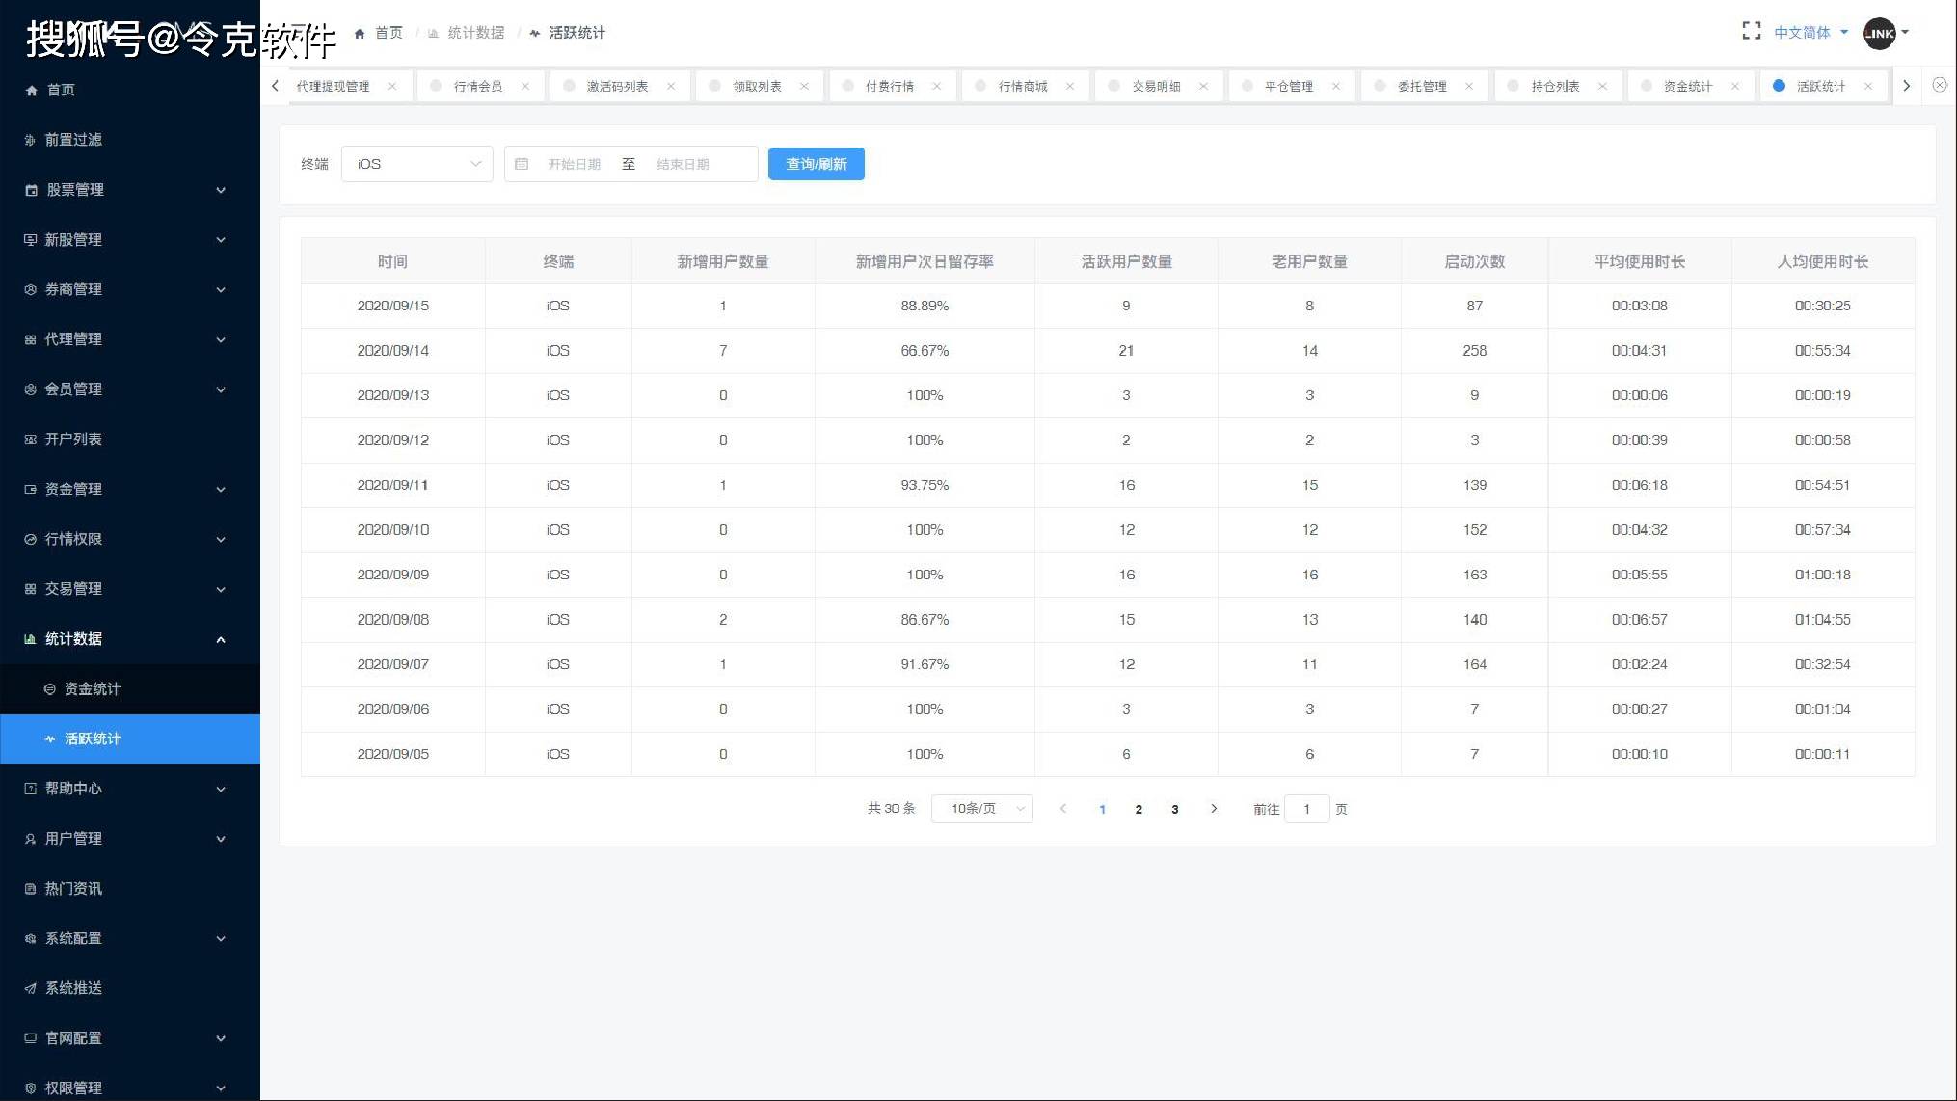Go to page 3
1957x1101 pixels.
(1175, 809)
